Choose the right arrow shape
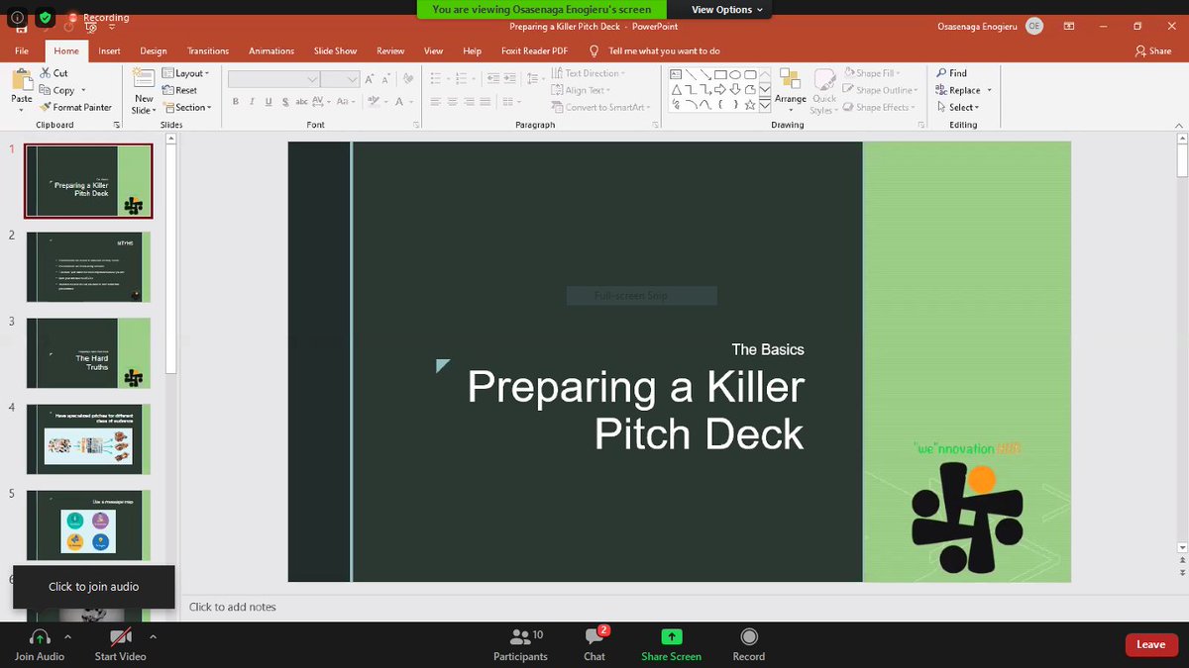 pyautogui.click(x=721, y=89)
